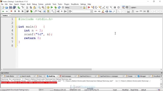The image size is (163, 91).
Task: Toggle highlight with the marker pen icon
Action: click(x=103, y=11)
